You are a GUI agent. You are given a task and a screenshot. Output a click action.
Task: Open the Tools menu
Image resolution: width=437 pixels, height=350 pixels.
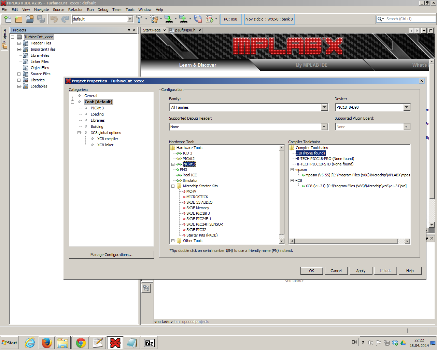[130, 10]
